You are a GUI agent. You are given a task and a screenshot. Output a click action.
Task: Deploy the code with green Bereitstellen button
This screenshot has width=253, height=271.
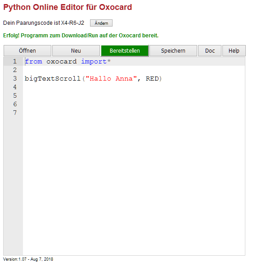click(x=125, y=50)
